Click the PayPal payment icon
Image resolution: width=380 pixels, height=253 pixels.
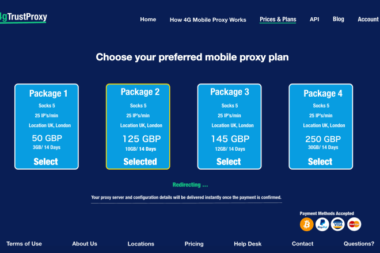coord(322,224)
